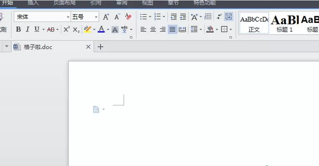Justify text alignment
Image resolution: width=319 pixels, height=166 pixels.
[172, 30]
